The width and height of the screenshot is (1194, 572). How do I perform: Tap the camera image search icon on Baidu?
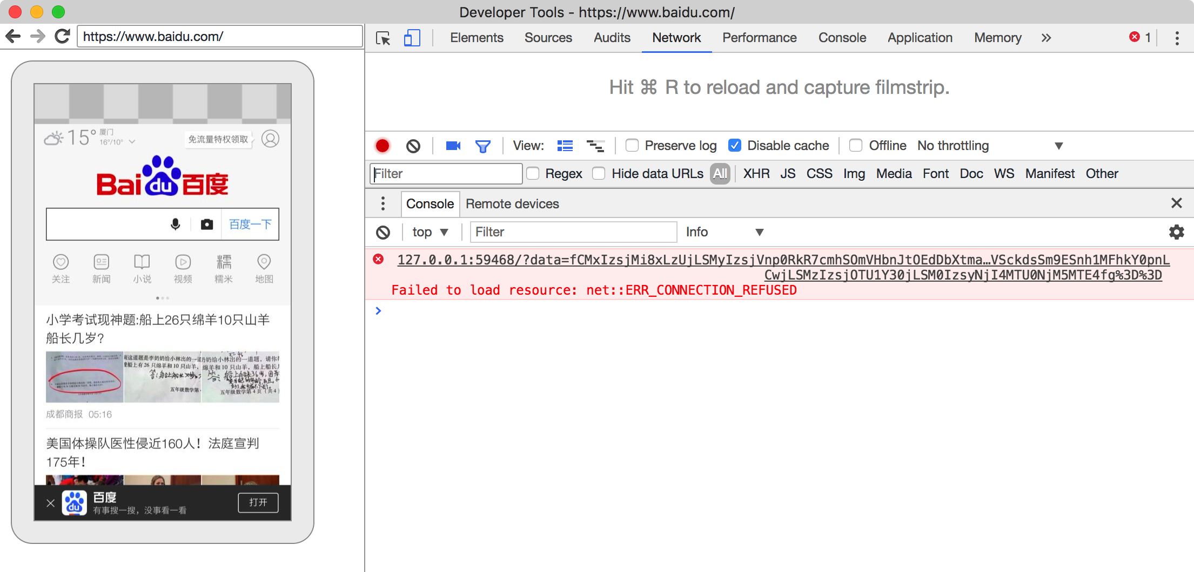tap(207, 224)
